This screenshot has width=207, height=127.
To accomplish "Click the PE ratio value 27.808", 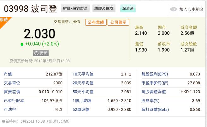I will [194, 83].
